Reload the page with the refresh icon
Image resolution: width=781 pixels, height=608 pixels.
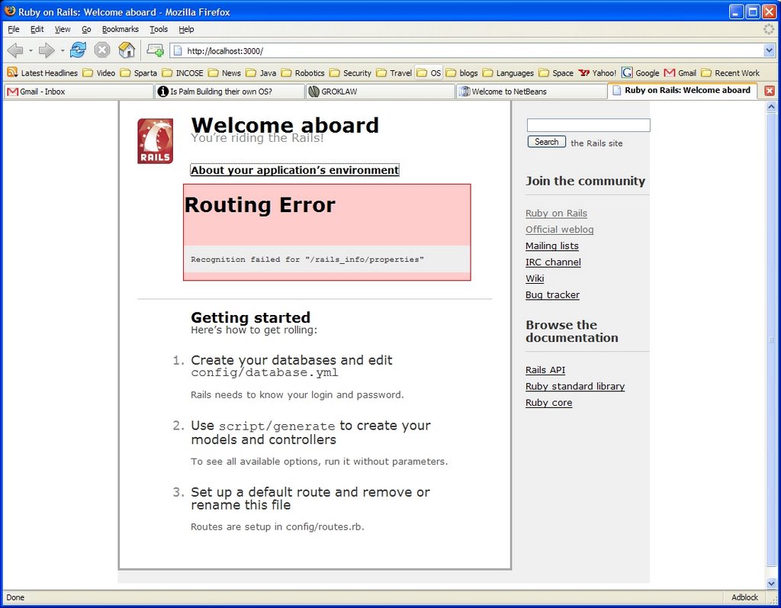click(x=78, y=50)
